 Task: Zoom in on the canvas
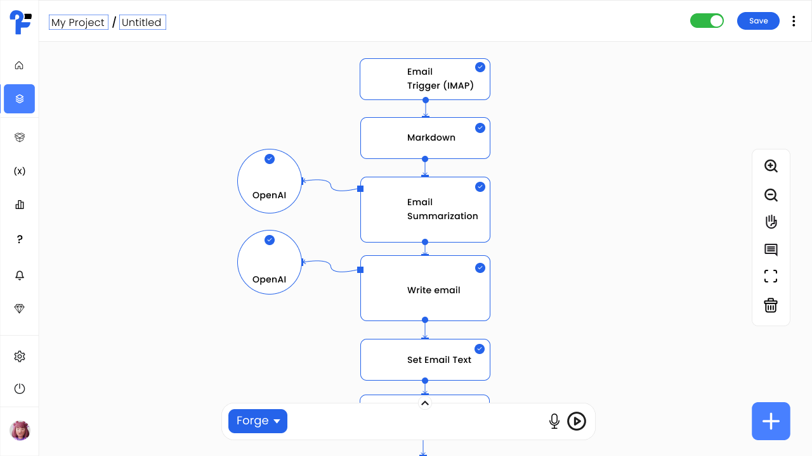coord(771,166)
